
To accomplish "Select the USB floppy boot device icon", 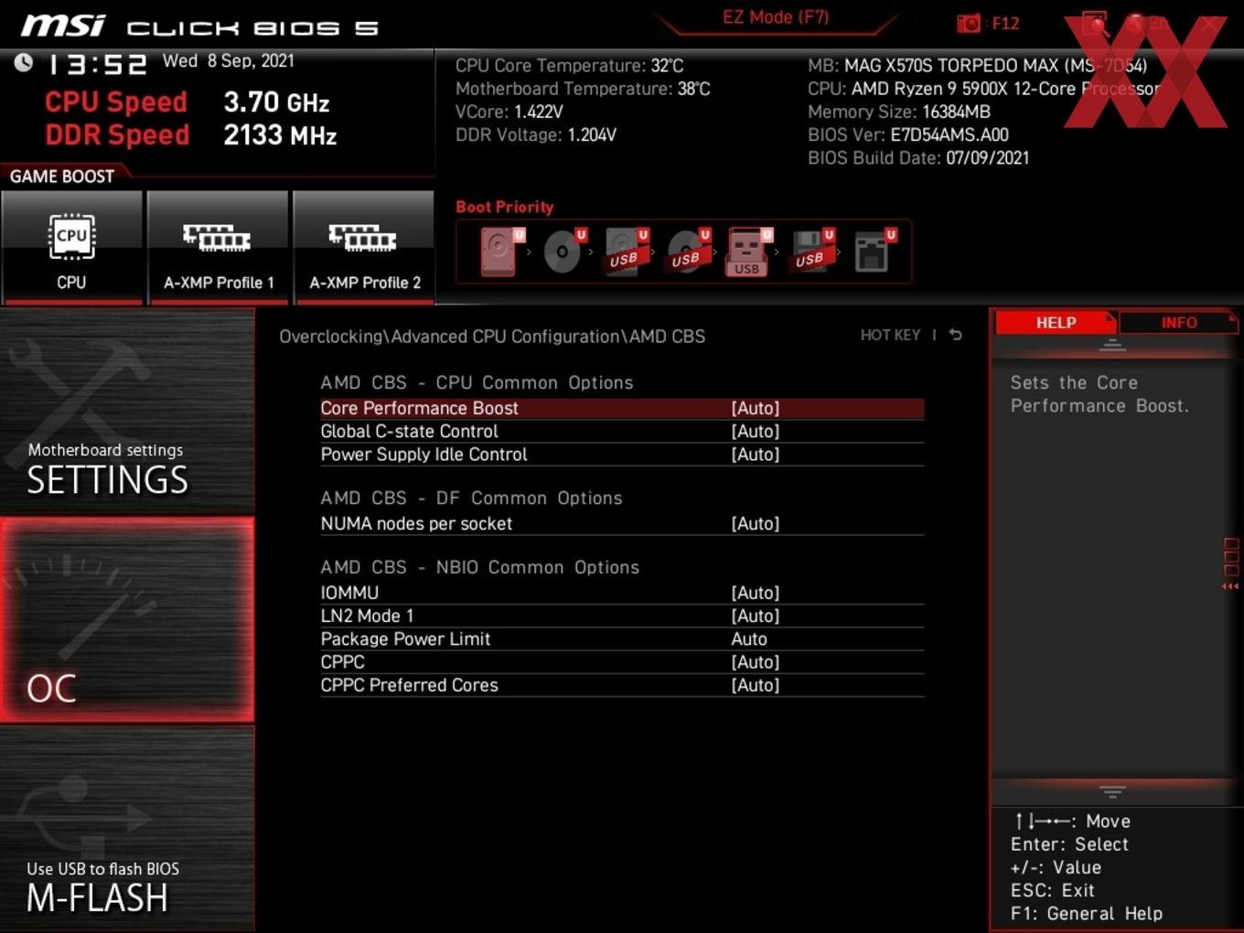I will [811, 252].
